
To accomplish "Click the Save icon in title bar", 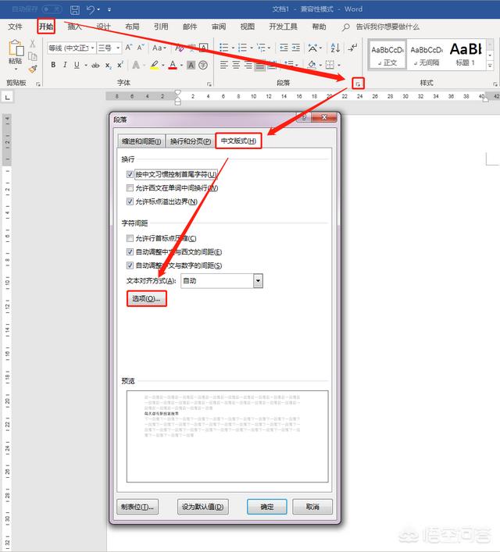I will tap(75, 9).
